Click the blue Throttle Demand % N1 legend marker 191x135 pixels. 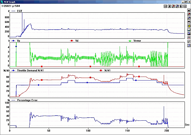pyautogui.click(x=13, y=71)
